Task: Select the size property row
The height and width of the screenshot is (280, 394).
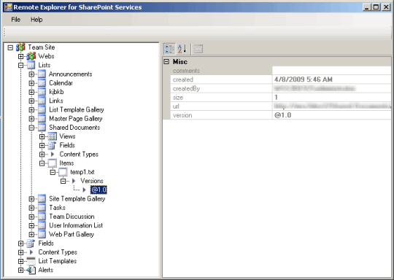Action: click(281, 98)
